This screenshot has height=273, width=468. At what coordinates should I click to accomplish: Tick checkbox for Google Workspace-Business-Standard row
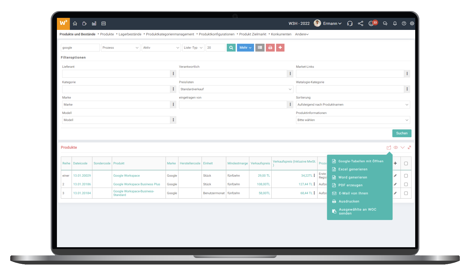pyautogui.click(x=406, y=193)
